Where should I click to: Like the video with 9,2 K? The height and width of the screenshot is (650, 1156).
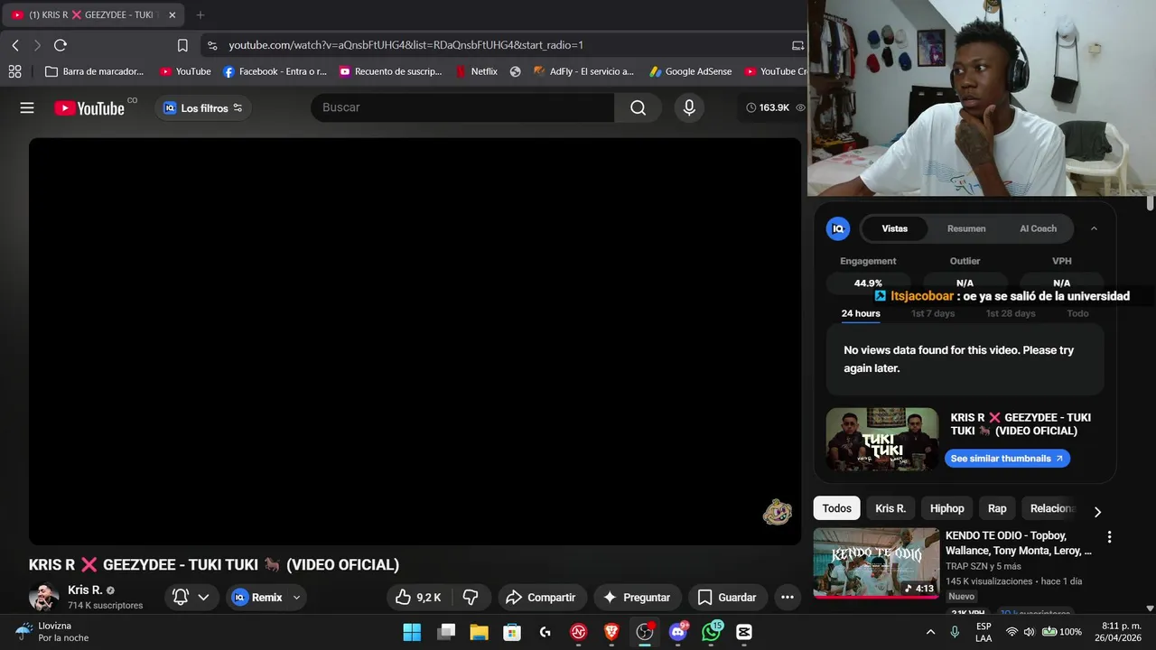pos(418,597)
